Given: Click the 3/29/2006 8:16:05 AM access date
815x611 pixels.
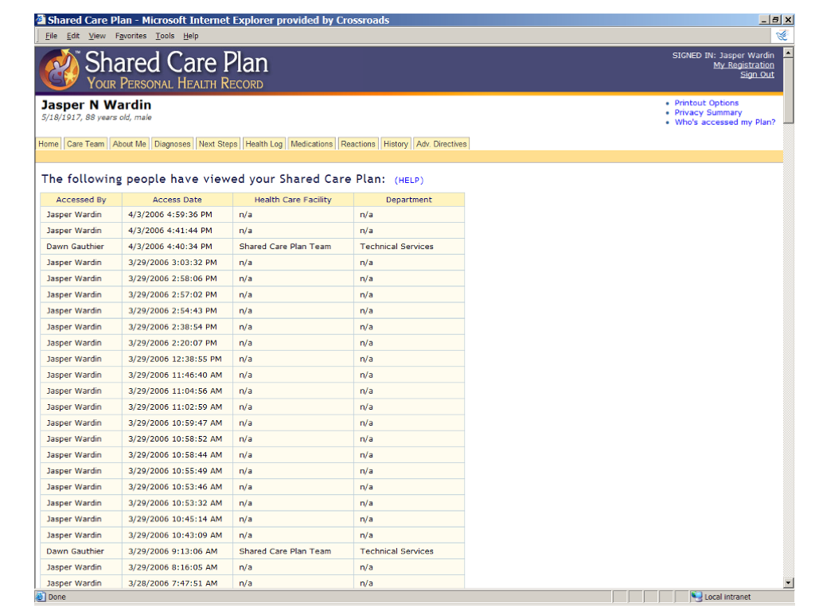Looking at the screenshot, I should click(173, 567).
